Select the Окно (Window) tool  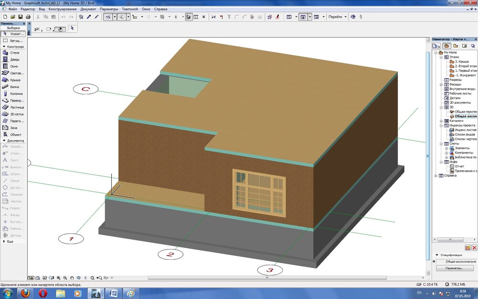click(x=14, y=67)
